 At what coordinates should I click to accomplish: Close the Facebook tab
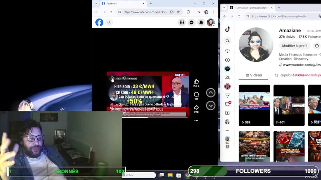coord(143,3)
